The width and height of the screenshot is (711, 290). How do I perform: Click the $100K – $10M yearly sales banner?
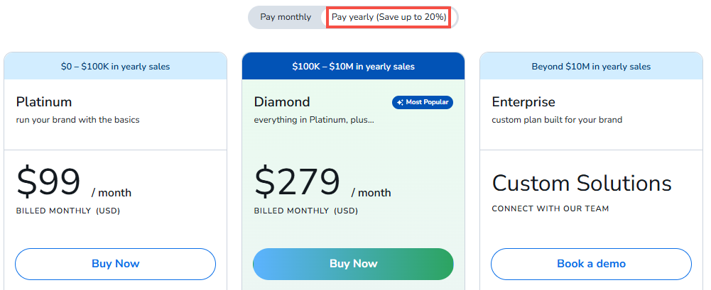point(353,67)
